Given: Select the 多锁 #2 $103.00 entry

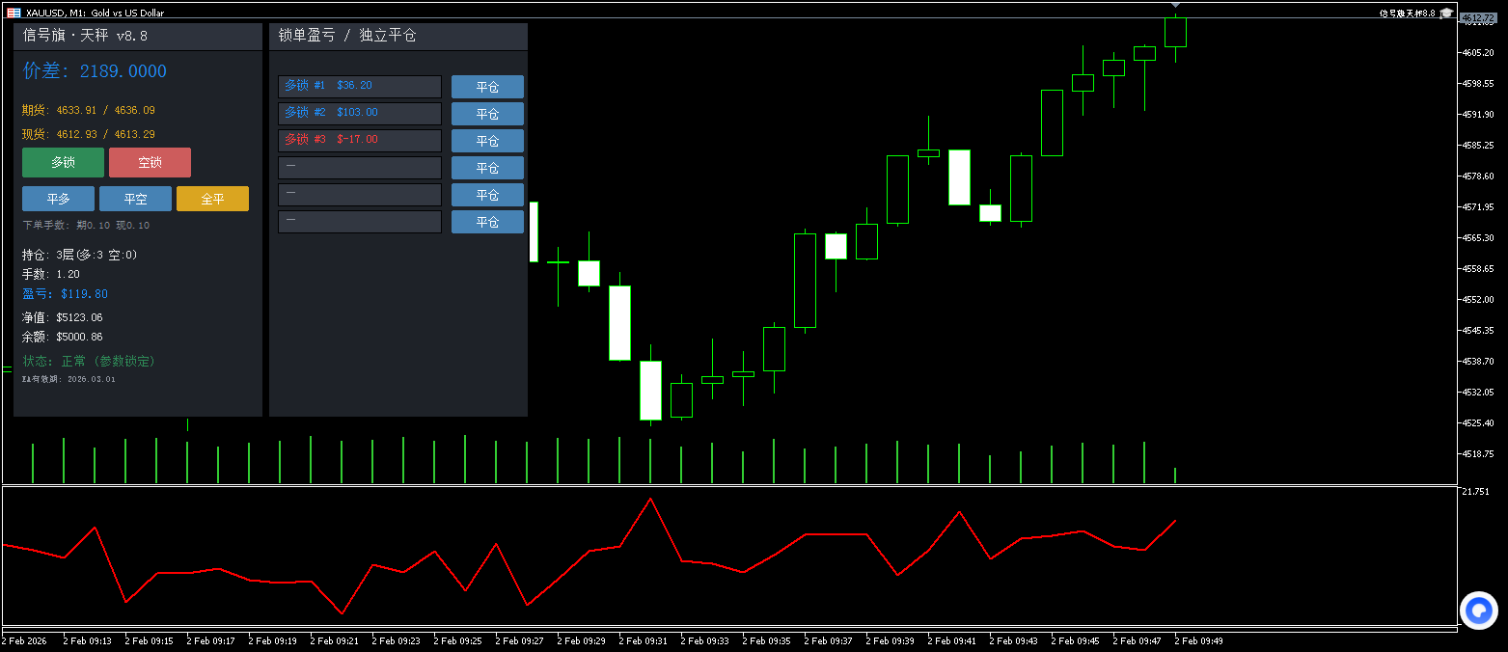Looking at the screenshot, I should click(x=360, y=114).
